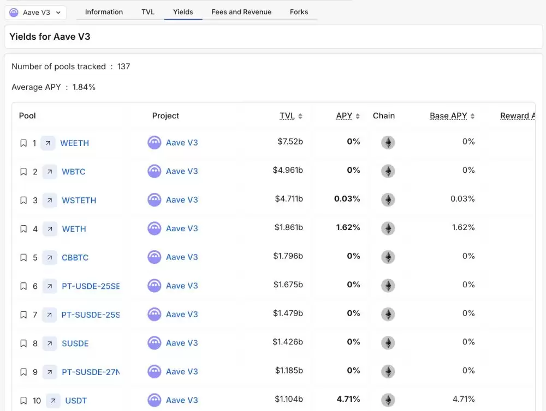This screenshot has height=411, width=546.
Task: Click the arrow icon beside WBTC pool
Action: [x=49, y=172]
